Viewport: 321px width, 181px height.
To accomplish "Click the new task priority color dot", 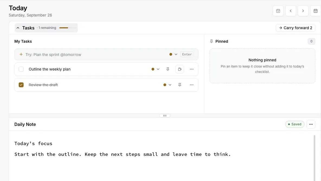I will pyautogui.click(x=171, y=55).
